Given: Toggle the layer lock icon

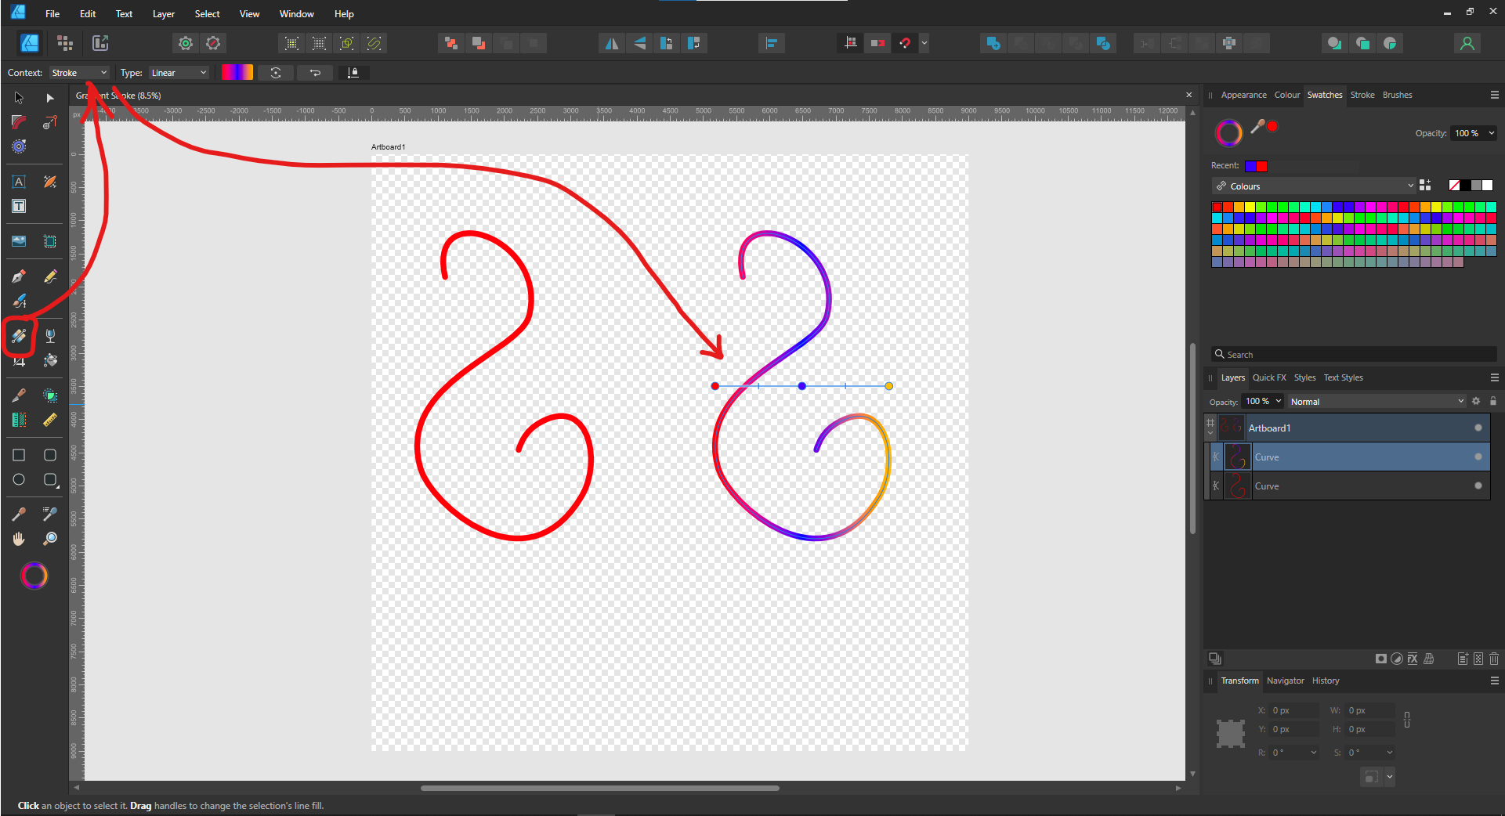Looking at the screenshot, I should click(x=1492, y=401).
